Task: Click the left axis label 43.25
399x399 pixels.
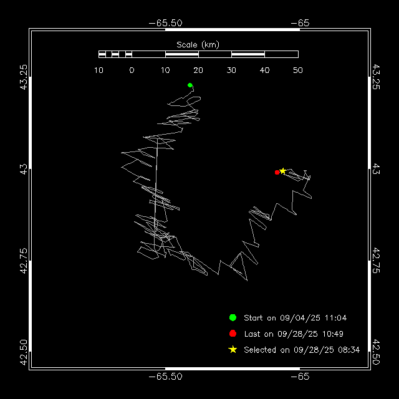Action: pyautogui.click(x=23, y=76)
